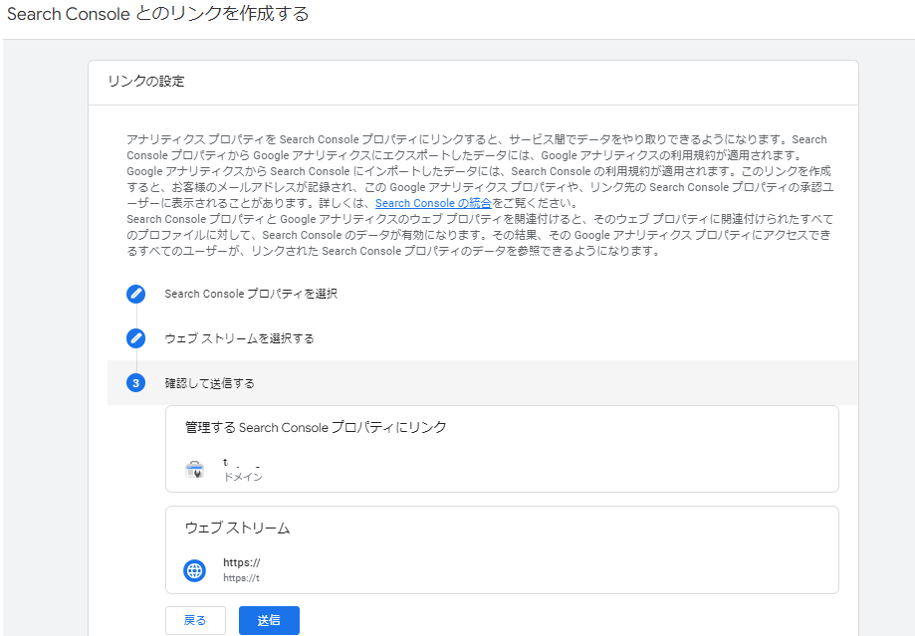The image size is (915, 636).
Task: Click the globe icon in ウェブ ストリーム card
Action: pos(194,570)
